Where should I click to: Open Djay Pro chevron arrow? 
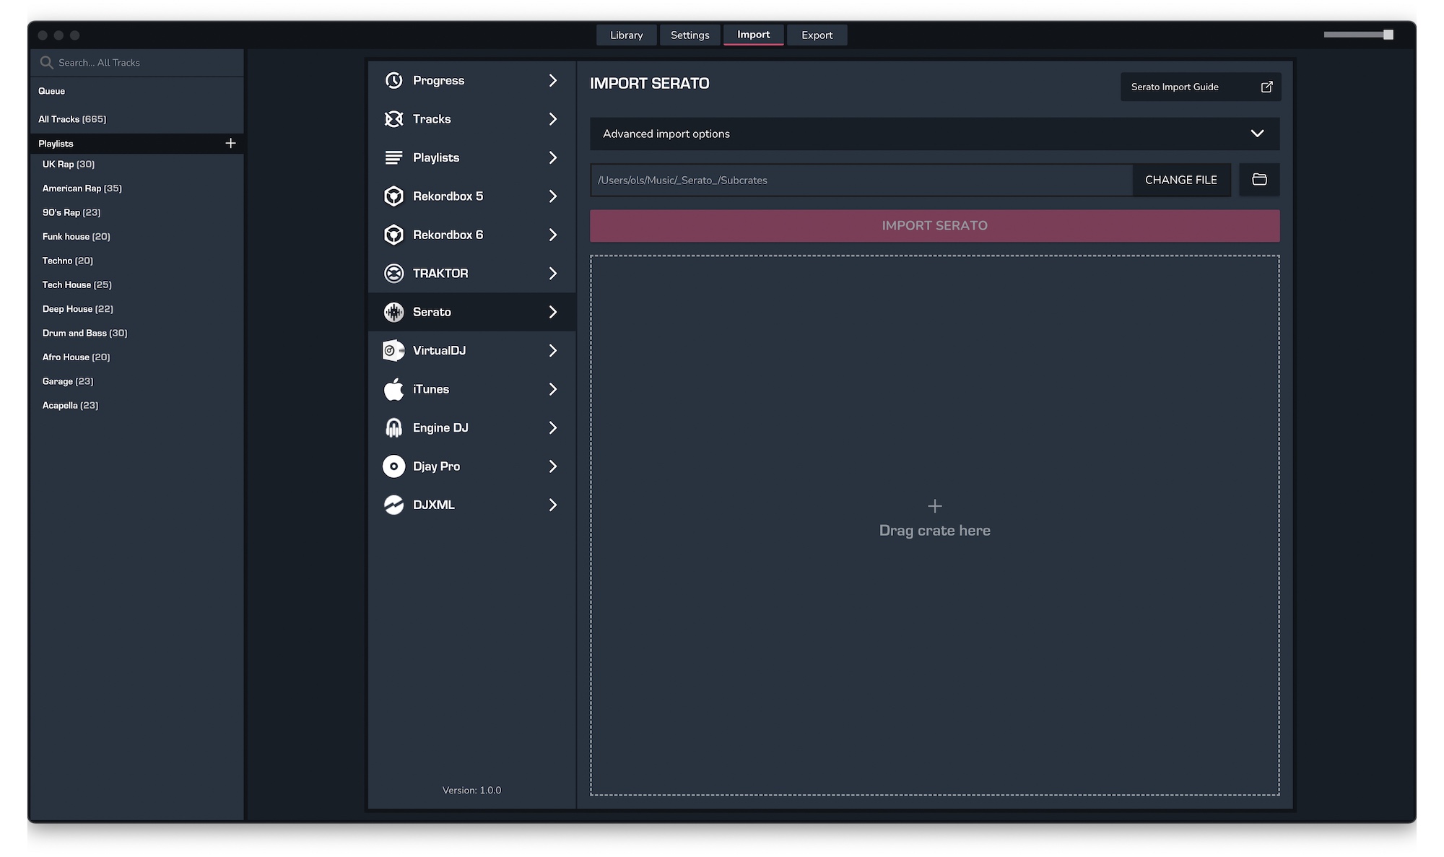pyautogui.click(x=553, y=466)
